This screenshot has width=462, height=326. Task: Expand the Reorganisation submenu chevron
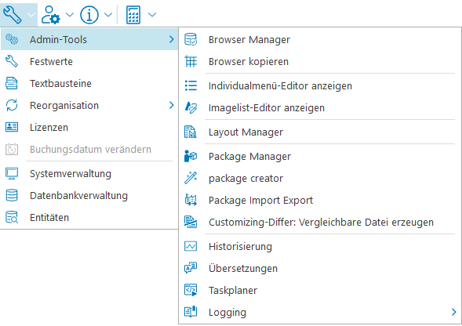(x=172, y=105)
